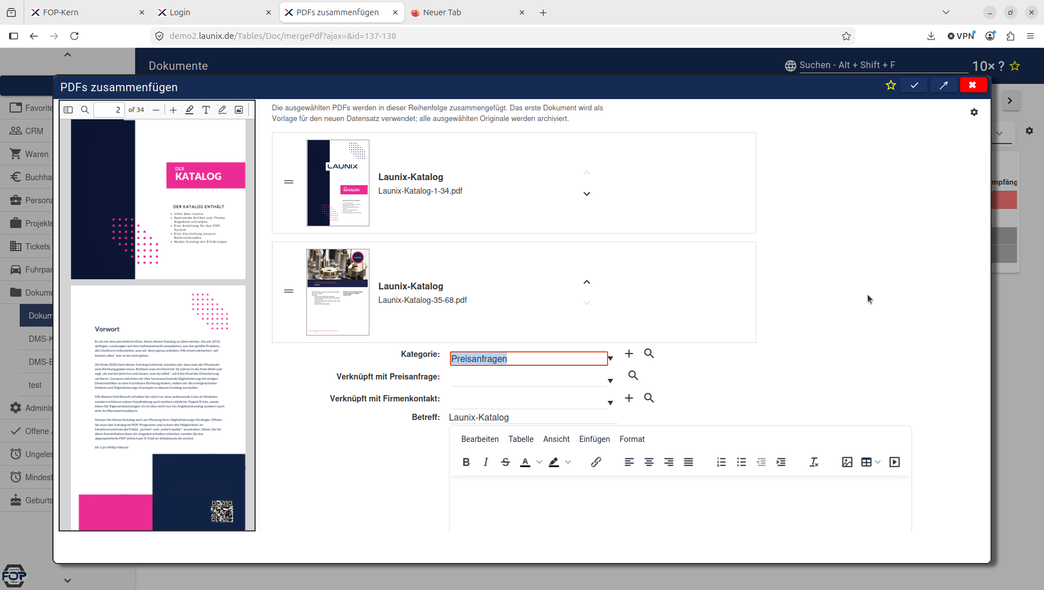Zoom out in the PDF preview
The height and width of the screenshot is (590, 1044).
pos(156,110)
